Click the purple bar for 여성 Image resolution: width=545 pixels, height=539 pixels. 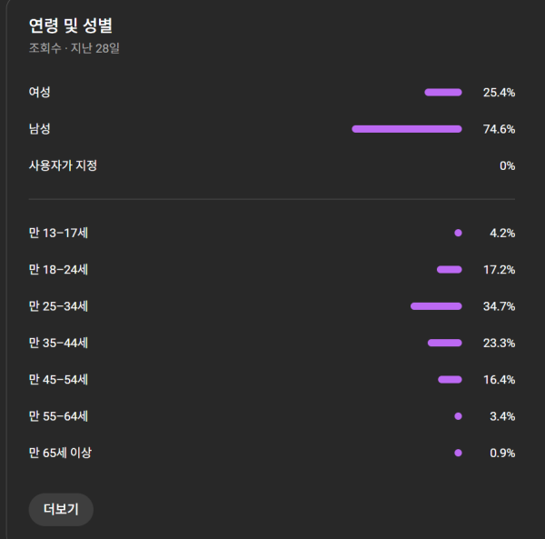(x=443, y=92)
